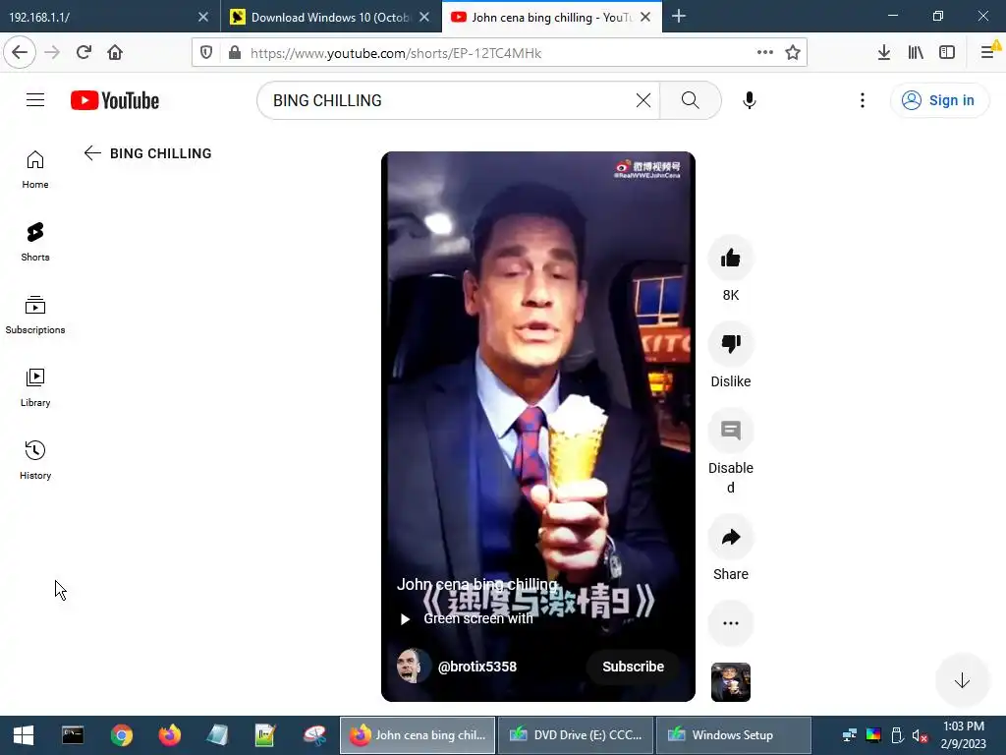Toggle Firefox sidebar view

point(947,52)
